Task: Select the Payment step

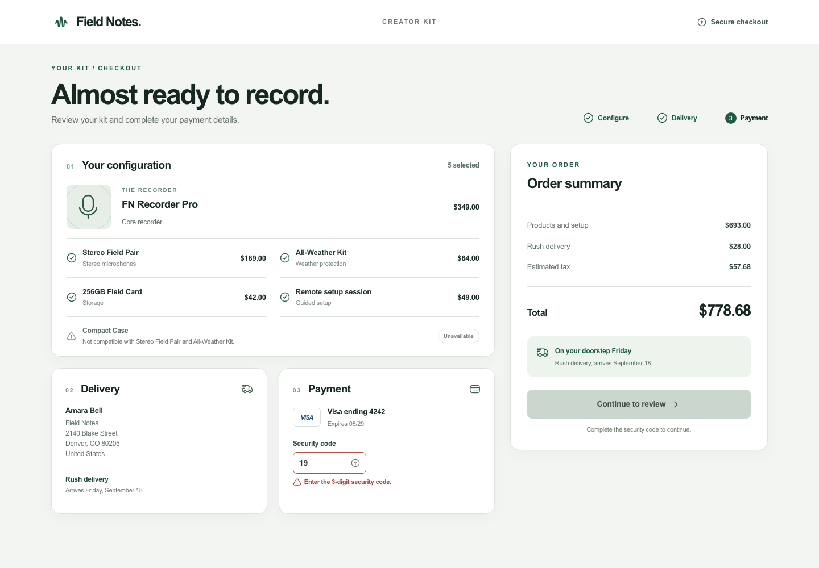Action: coord(747,118)
